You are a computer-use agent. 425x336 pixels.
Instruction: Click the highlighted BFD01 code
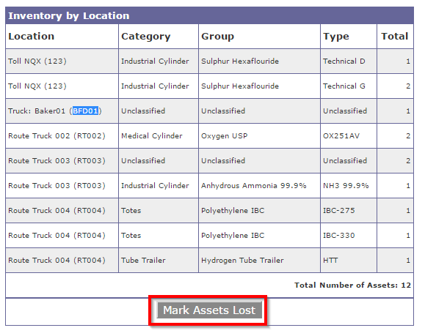tap(85, 111)
